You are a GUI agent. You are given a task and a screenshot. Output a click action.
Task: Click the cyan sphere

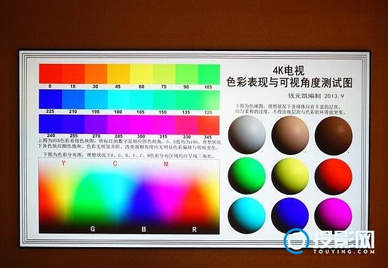(x=247, y=215)
